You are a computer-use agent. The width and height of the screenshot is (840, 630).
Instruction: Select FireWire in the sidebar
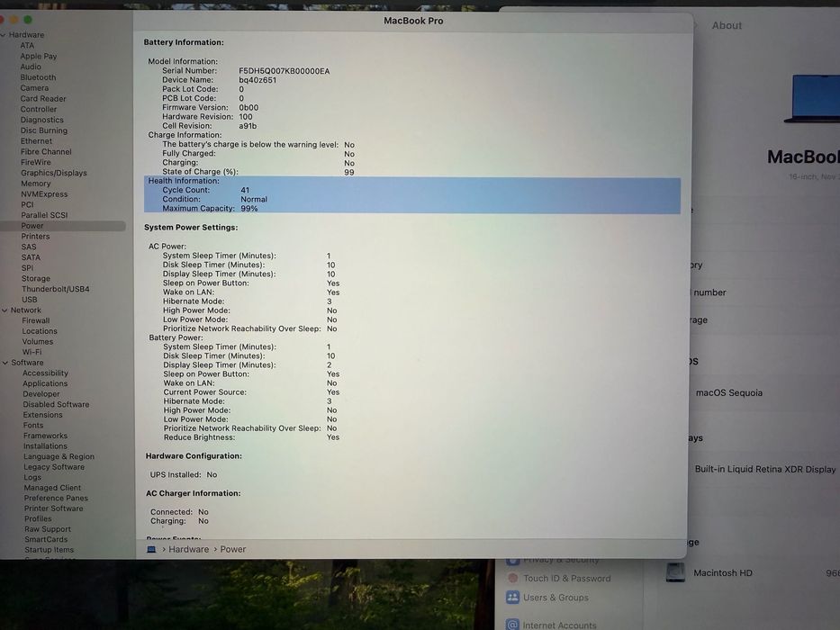(36, 162)
